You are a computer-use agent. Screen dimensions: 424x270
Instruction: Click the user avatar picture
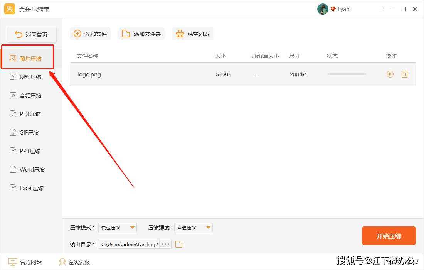click(x=322, y=9)
